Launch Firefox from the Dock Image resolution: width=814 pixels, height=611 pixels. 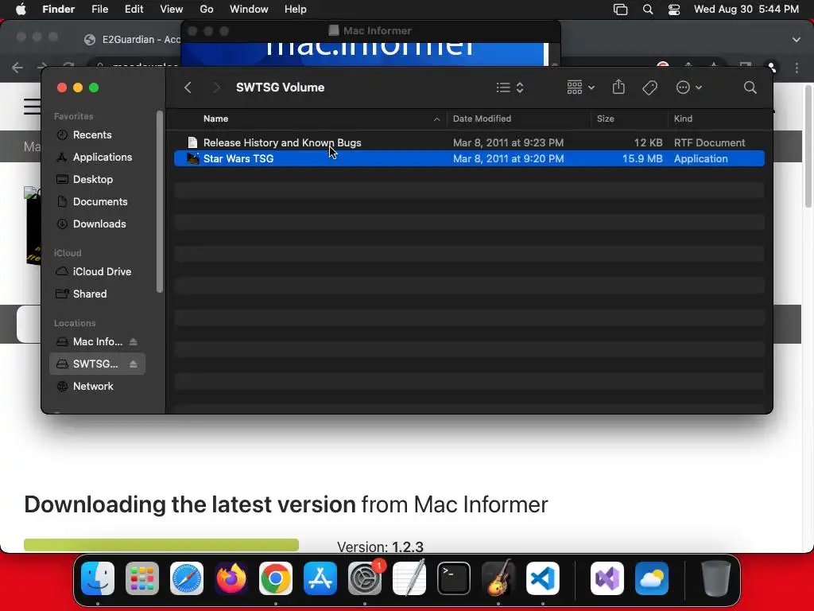click(231, 578)
